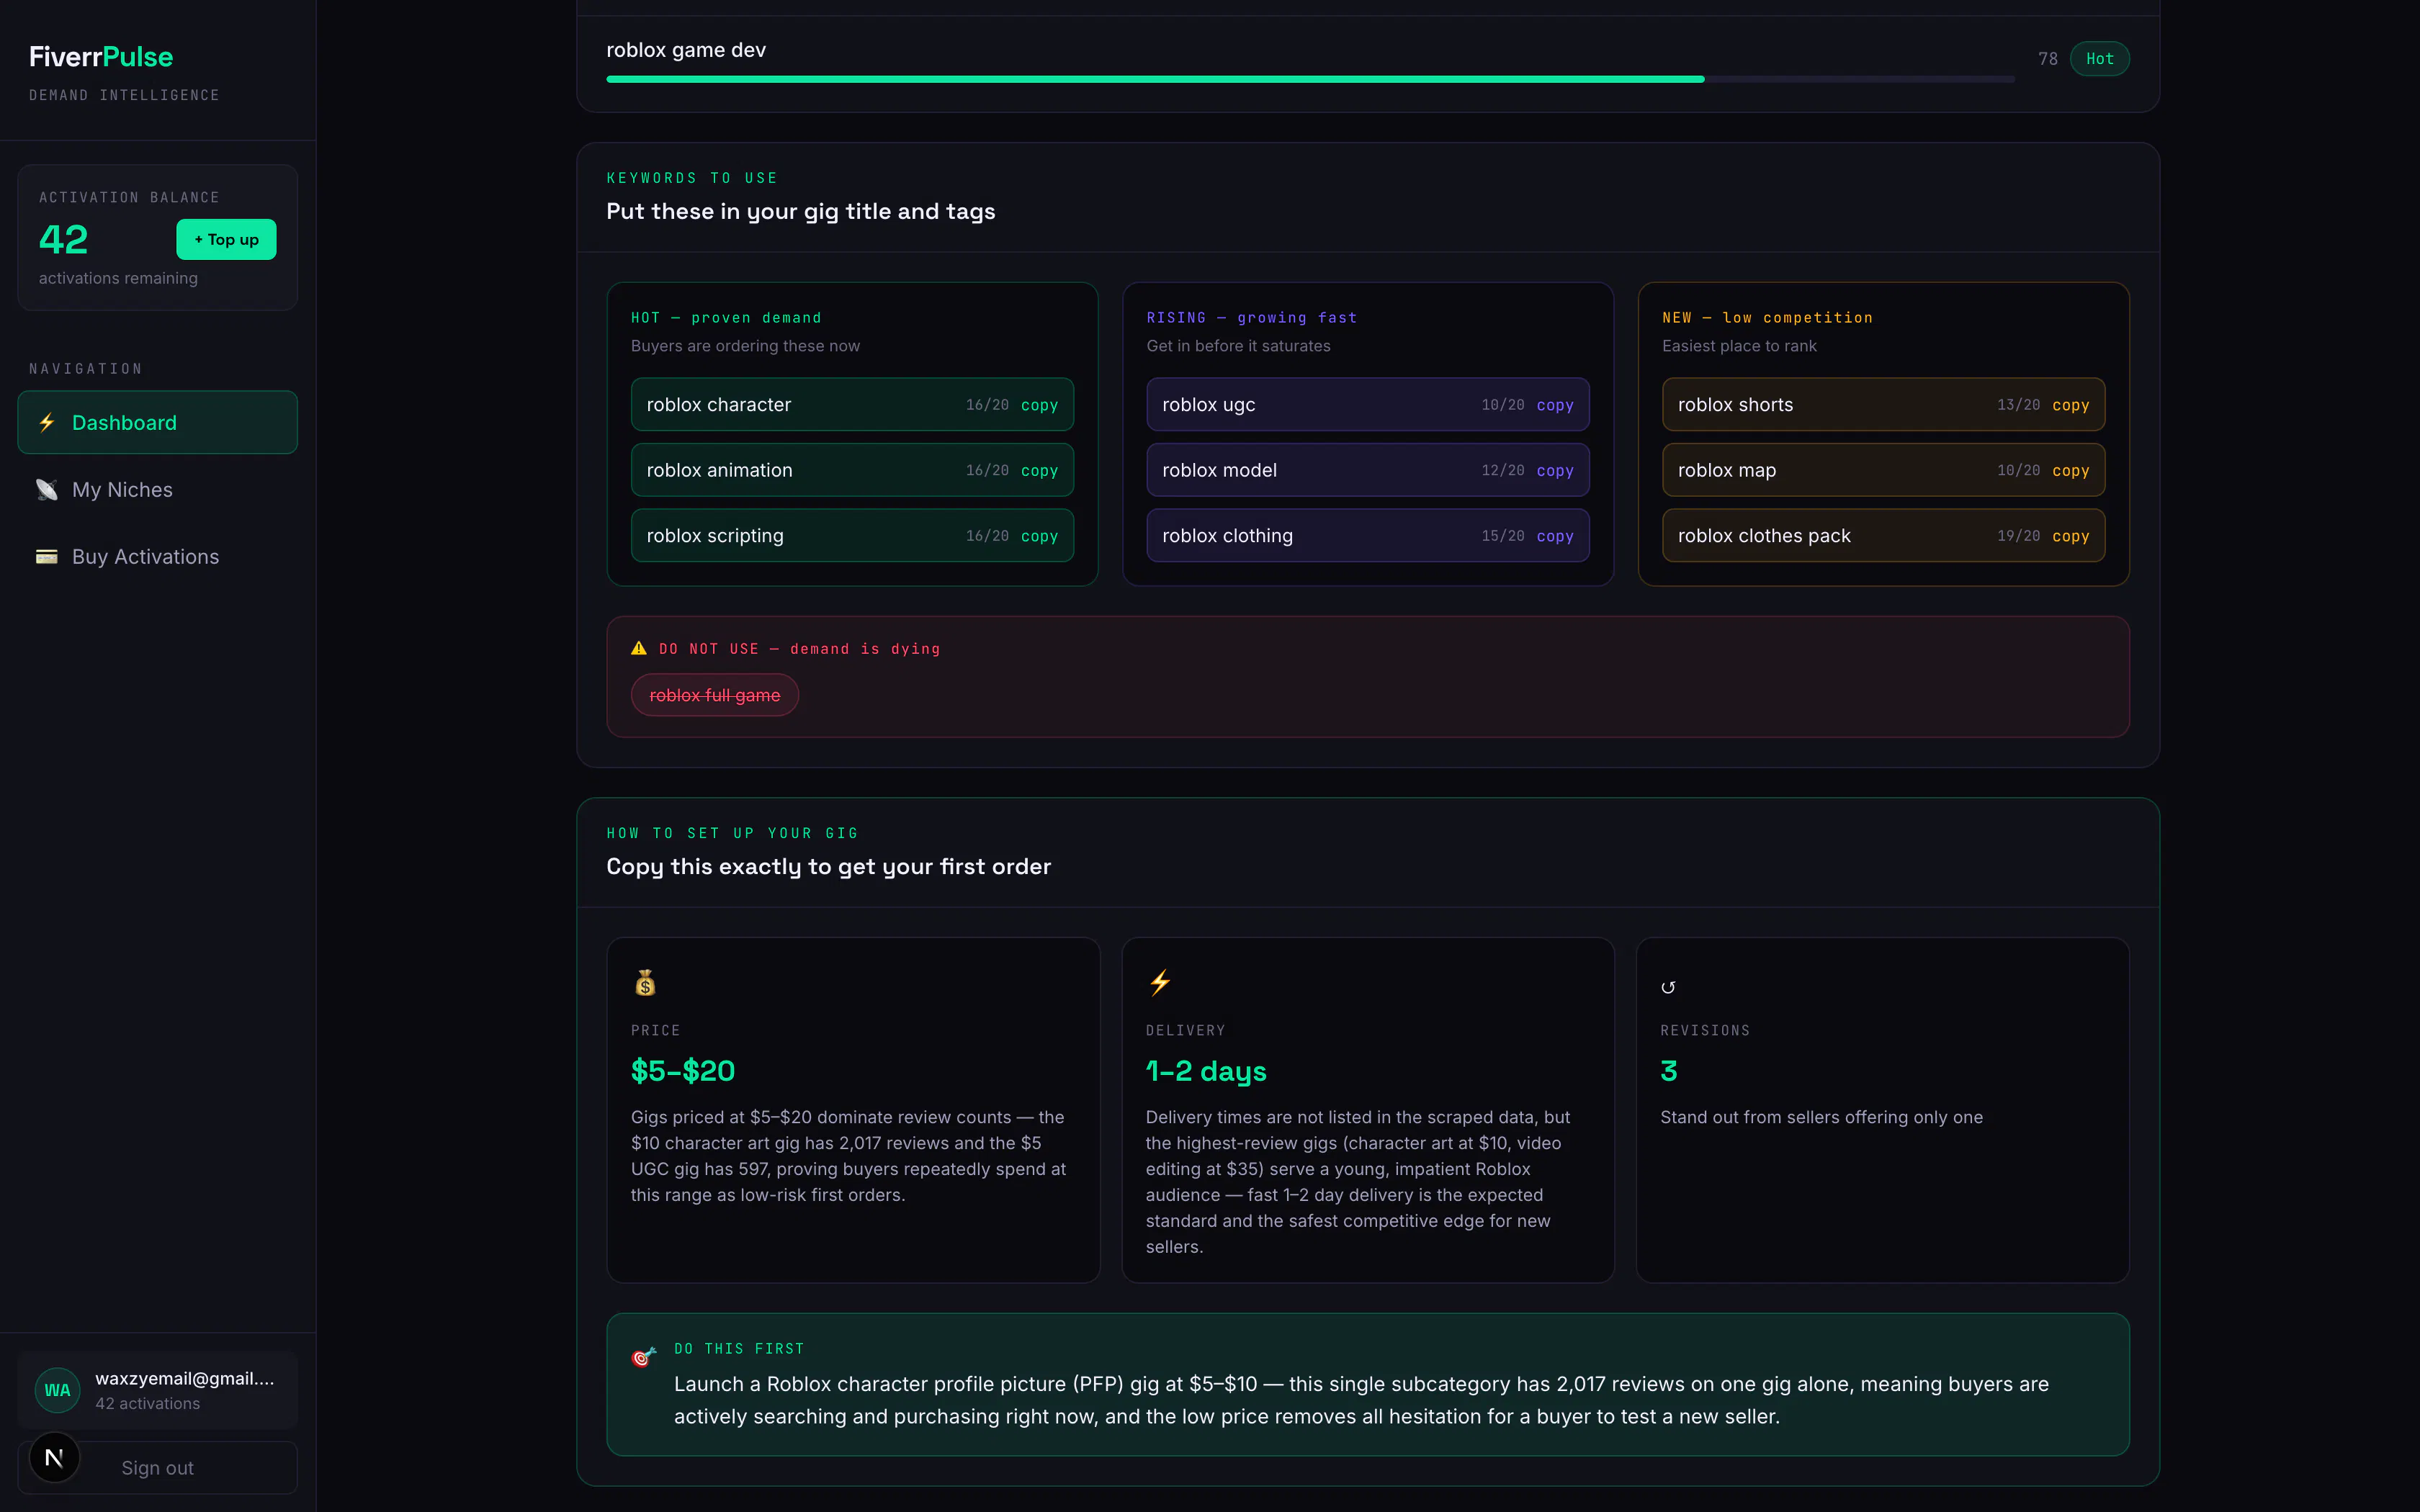This screenshot has height=1512, width=2420.
Task: Click the My Niches satellite icon
Action: click(x=47, y=489)
